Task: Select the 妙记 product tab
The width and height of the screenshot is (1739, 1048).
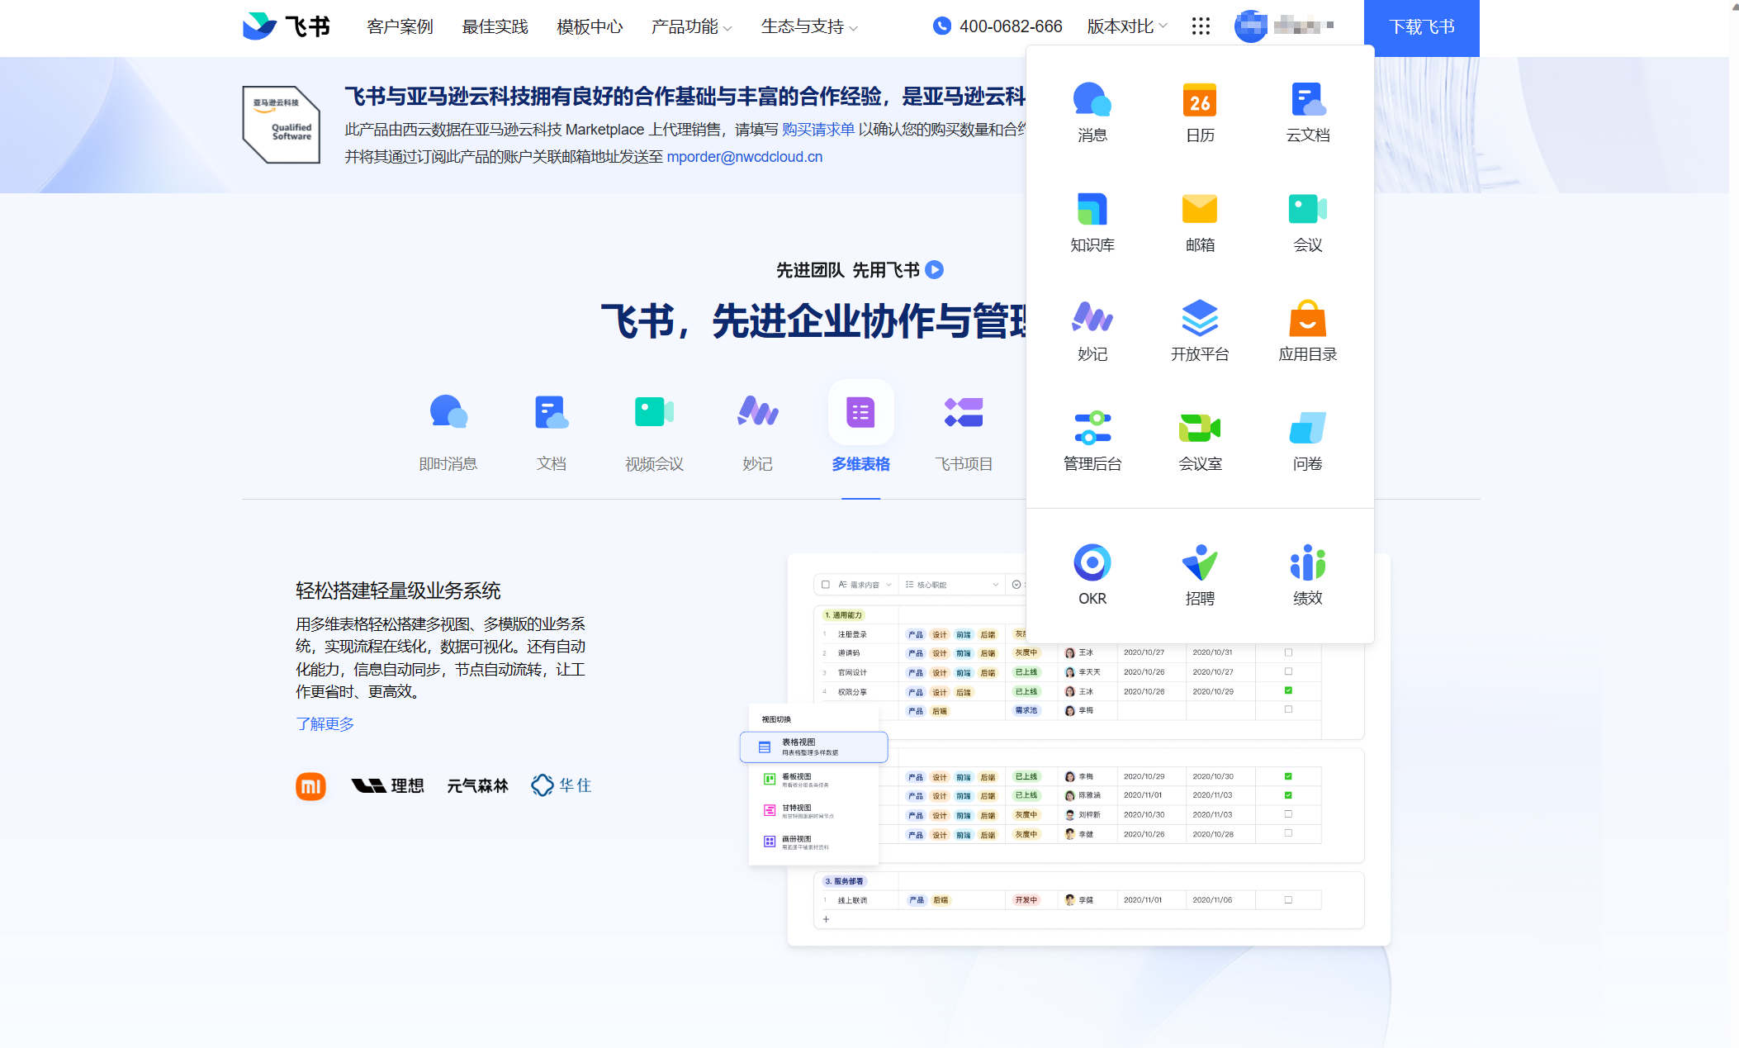Action: [757, 433]
